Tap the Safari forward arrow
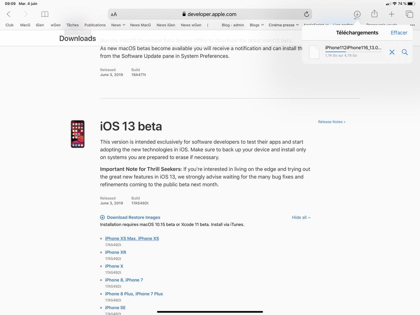 26,14
